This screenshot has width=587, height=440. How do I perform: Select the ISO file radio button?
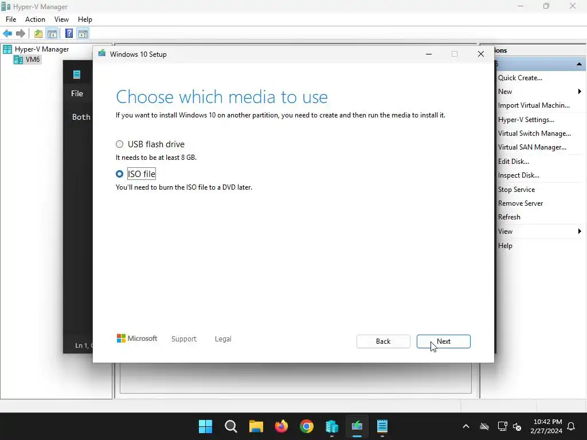coord(119,174)
